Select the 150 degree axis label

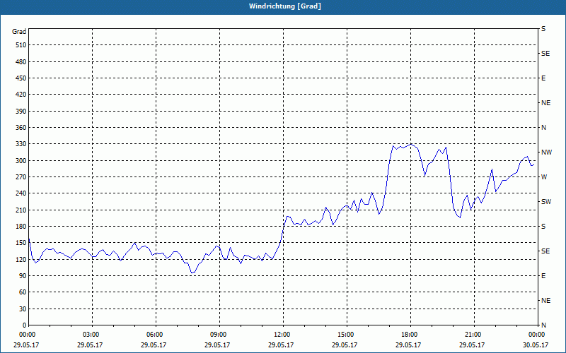(21, 243)
